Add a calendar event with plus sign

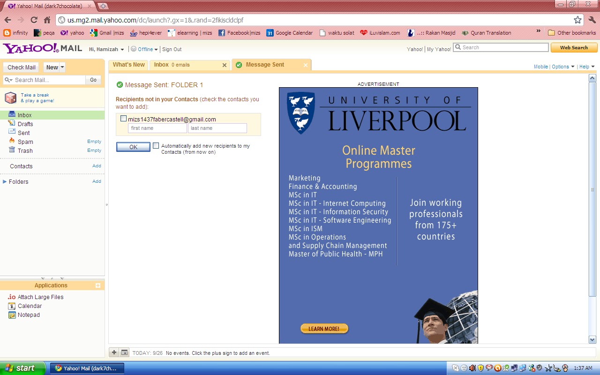[x=114, y=352]
